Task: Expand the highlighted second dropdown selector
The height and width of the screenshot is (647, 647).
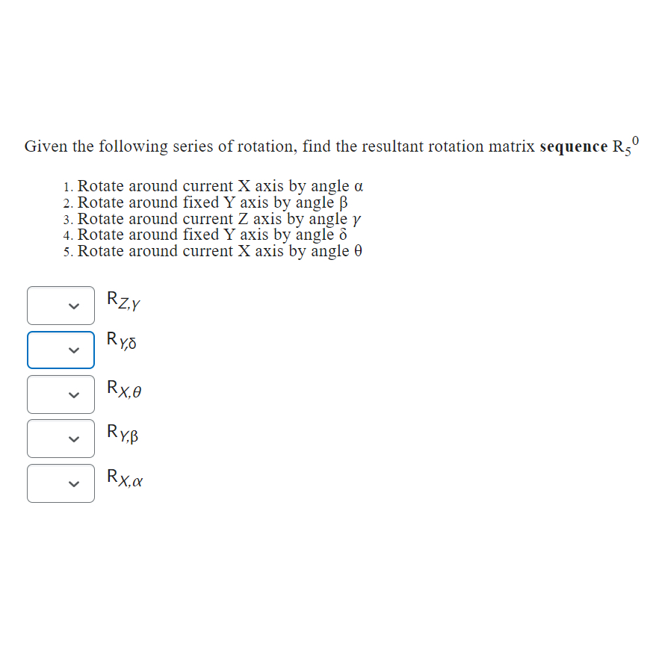Action: (x=61, y=349)
